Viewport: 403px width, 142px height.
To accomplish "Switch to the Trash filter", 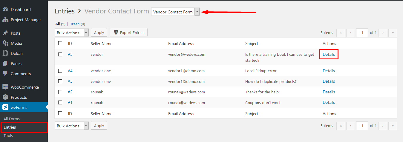I will tap(75, 24).
